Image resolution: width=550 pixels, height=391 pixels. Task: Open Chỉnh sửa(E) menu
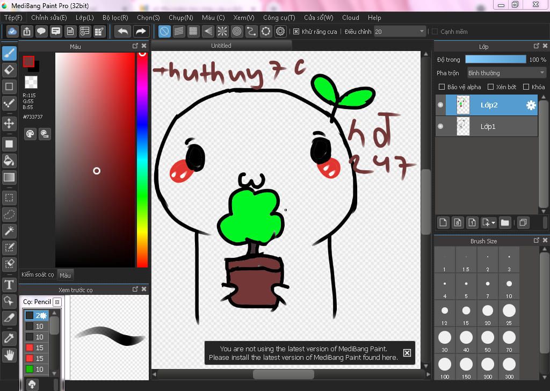point(49,18)
